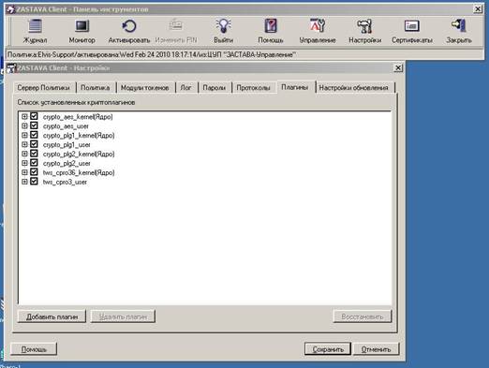Click the Сохранить button
This screenshot has width=489, height=368.
[x=328, y=349]
